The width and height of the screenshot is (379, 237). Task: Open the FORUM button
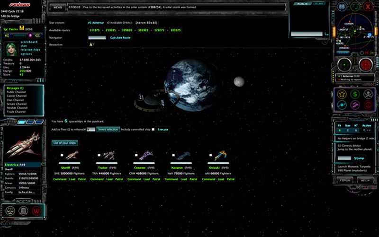(x=345, y=180)
